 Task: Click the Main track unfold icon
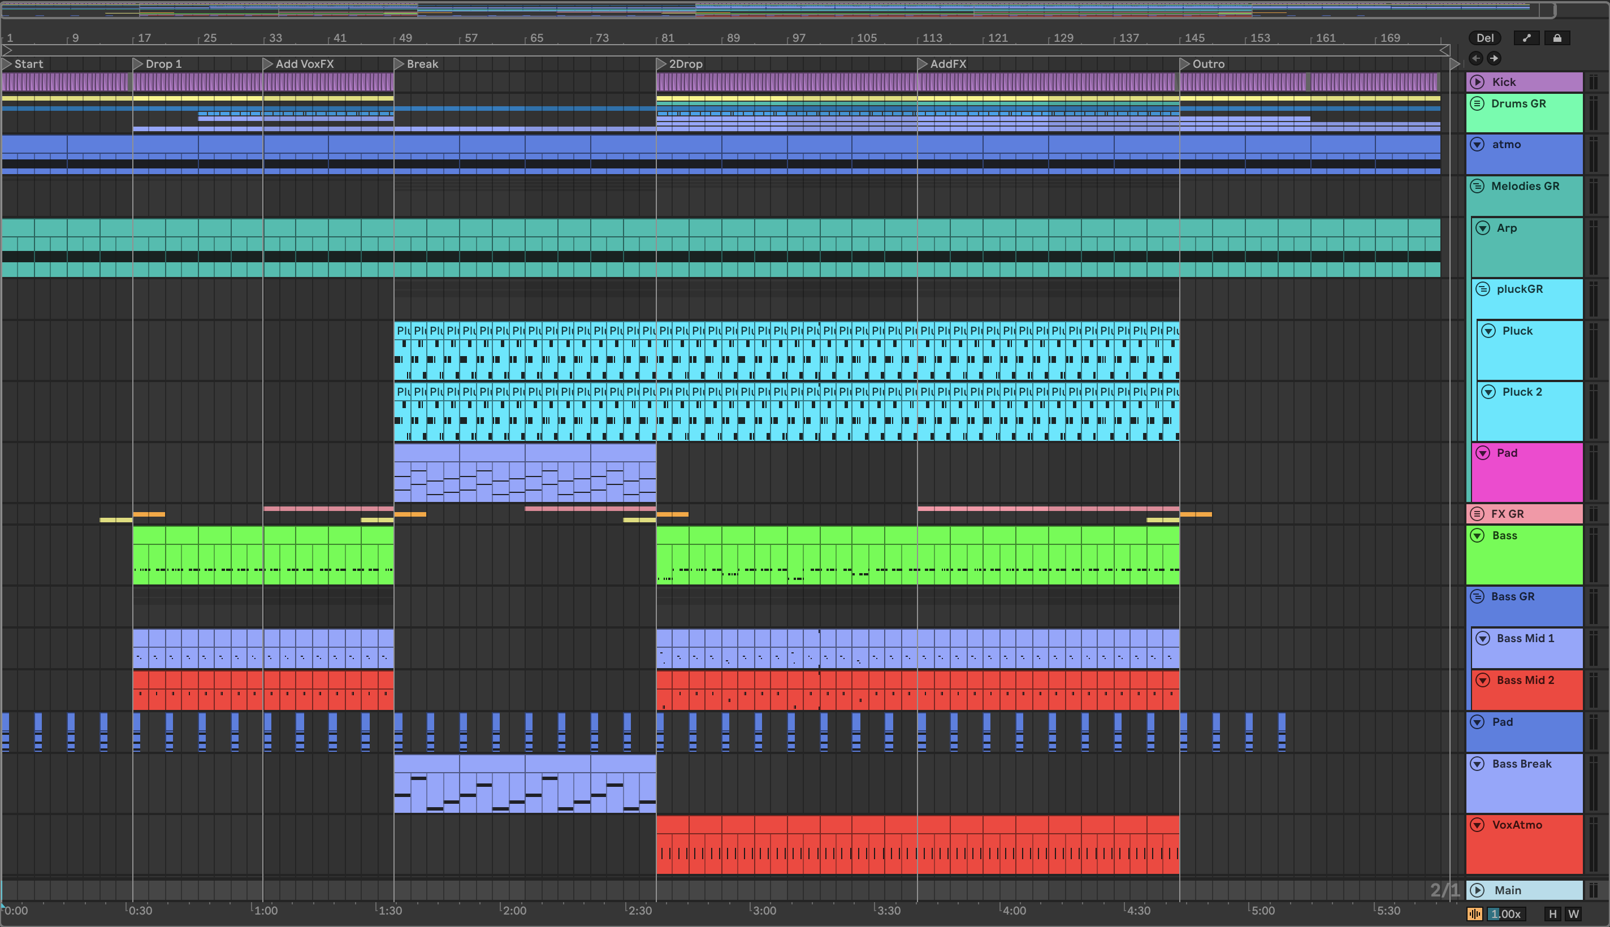pyautogui.click(x=1478, y=890)
